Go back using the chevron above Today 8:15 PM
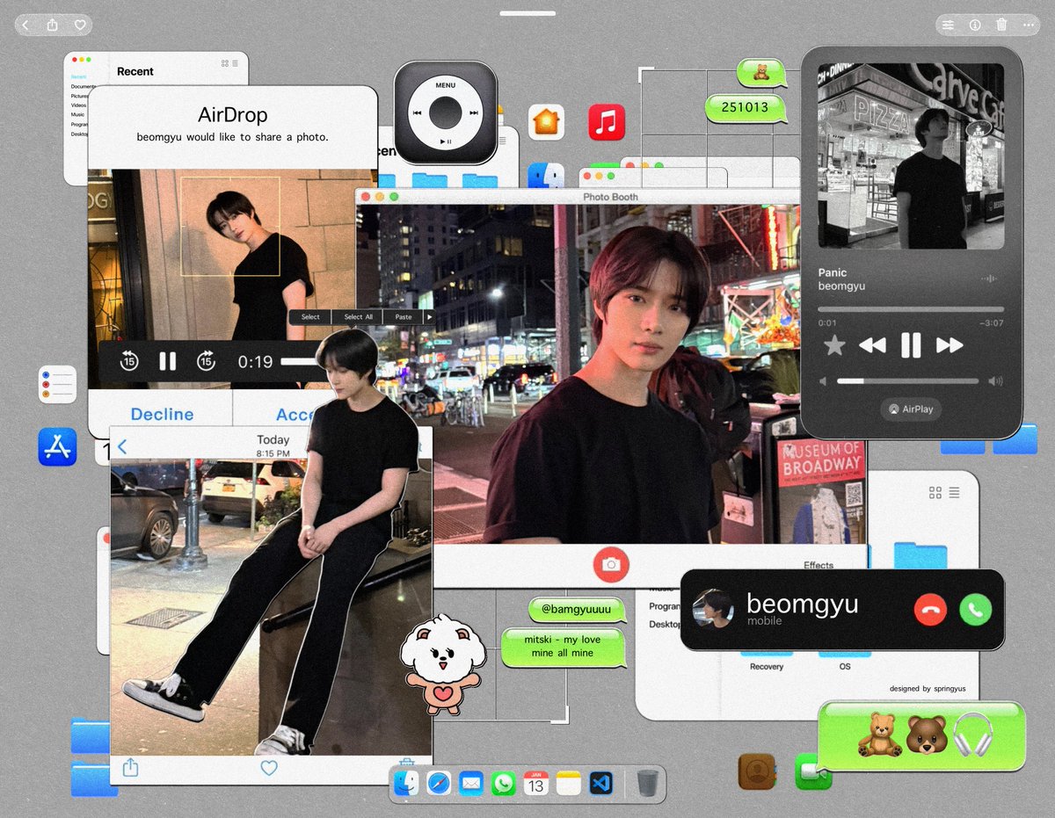Viewport: 1055px width, 818px height. (122, 446)
